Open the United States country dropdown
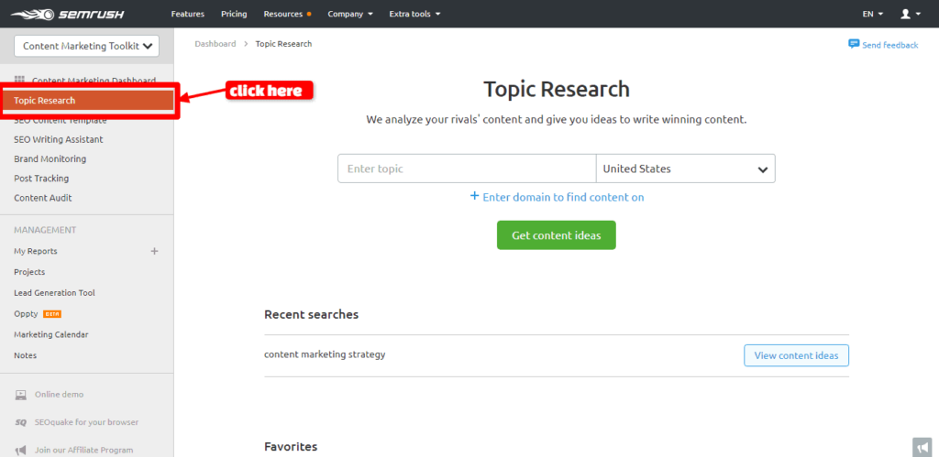 (686, 169)
